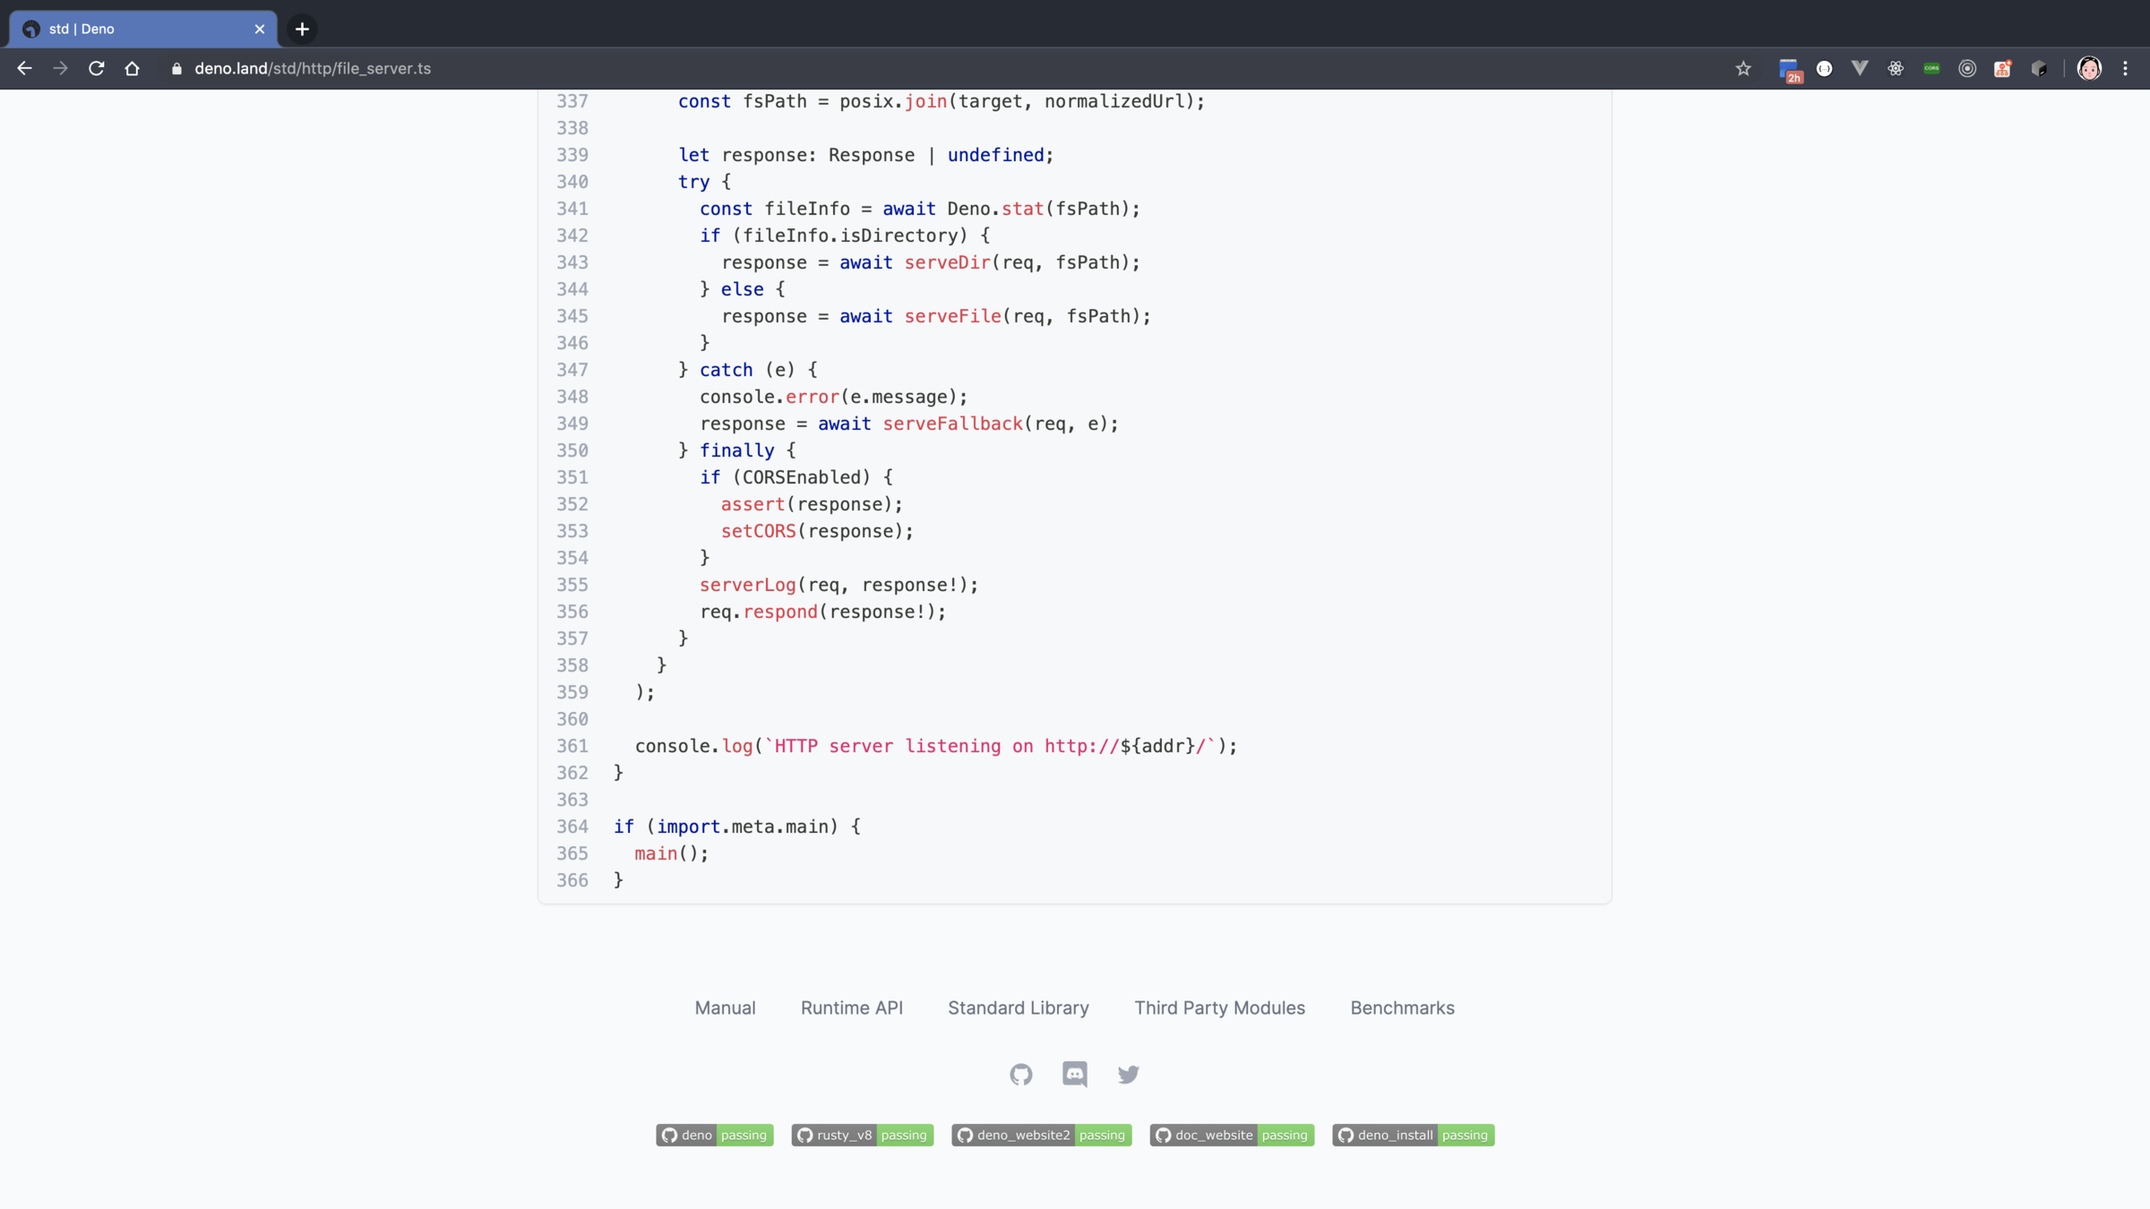Click line number 361 in code
Screen dimensions: 2150x1209
(x=572, y=746)
